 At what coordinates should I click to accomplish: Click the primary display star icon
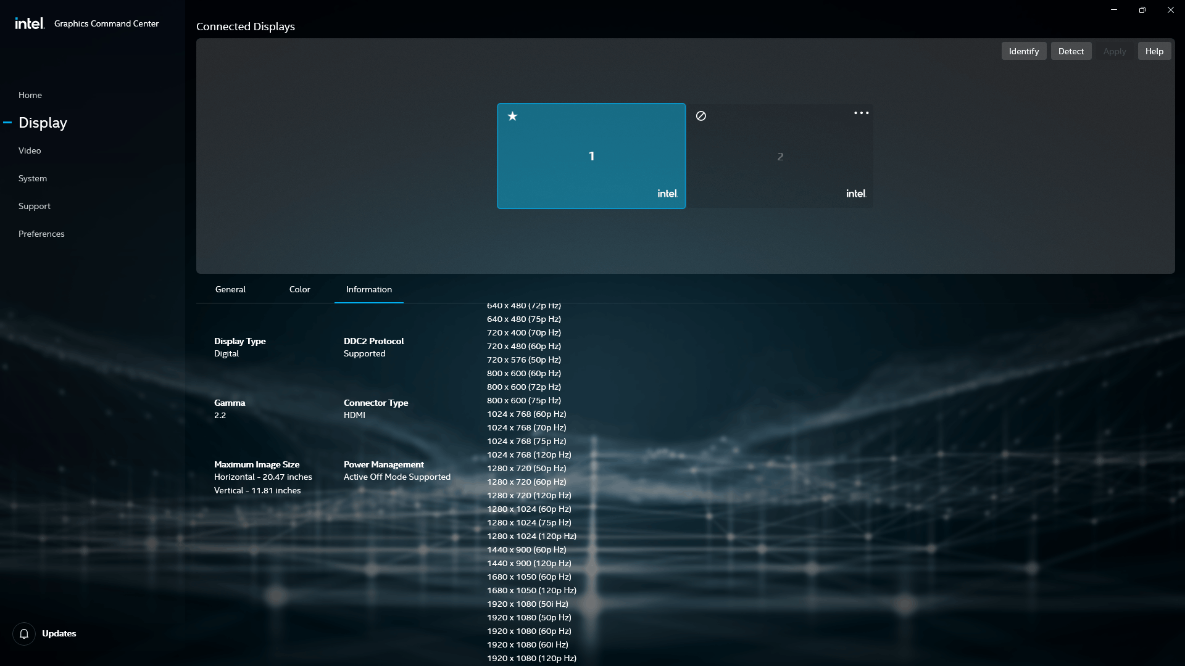512,116
